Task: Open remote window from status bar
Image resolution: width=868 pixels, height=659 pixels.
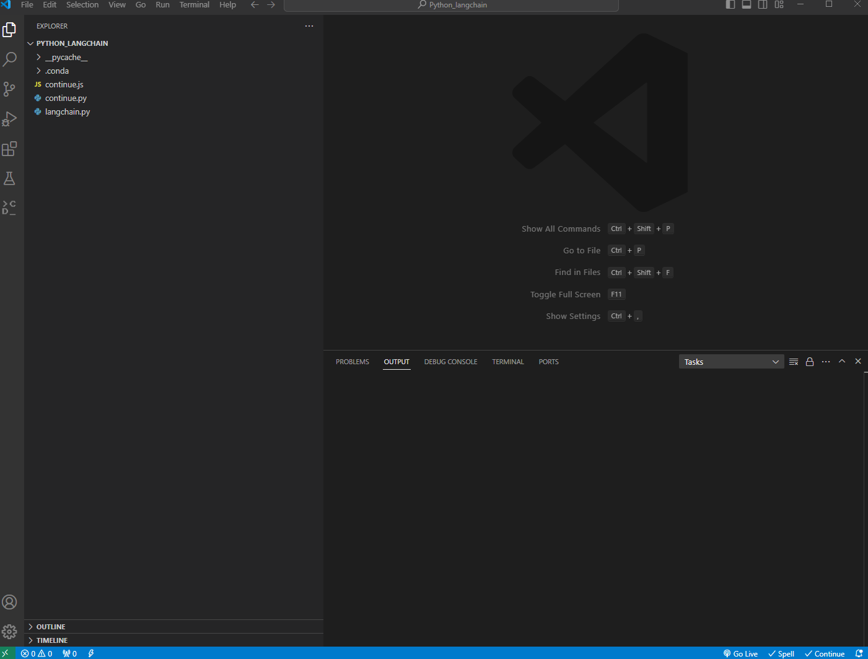Action: click(x=5, y=653)
